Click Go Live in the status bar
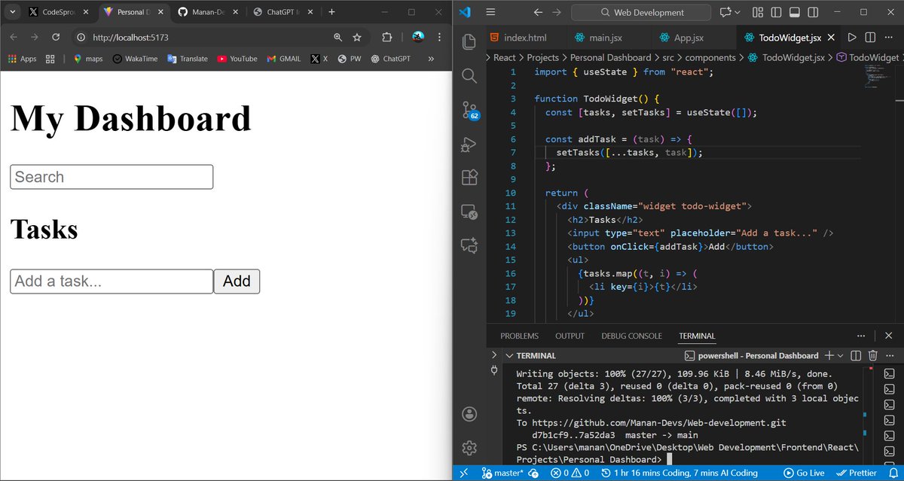 (804, 473)
